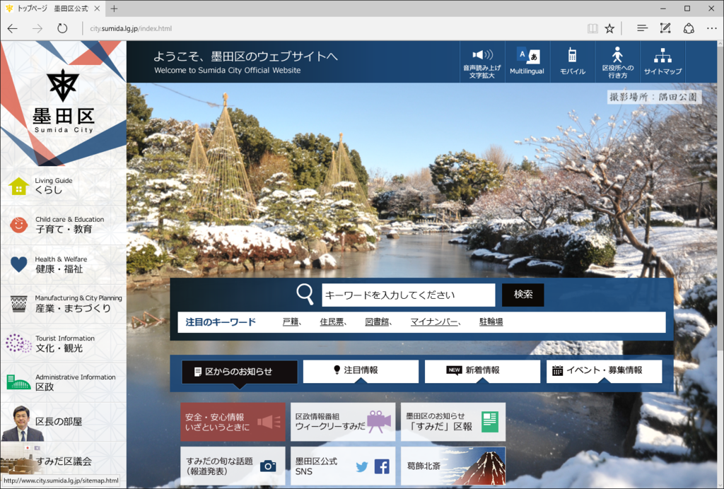The width and height of the screenshot is (724, 489).
Task: Select the 図書館 keyword link
Action: (x=377, y=322)
